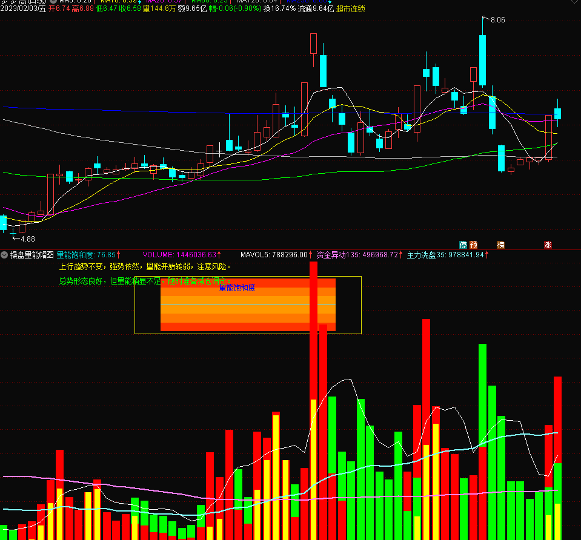The height and width of the screenshot is (540, 581).
Task: Expand the 操盘量能幅图 indicator menu arrow
Action: point(4,255)
